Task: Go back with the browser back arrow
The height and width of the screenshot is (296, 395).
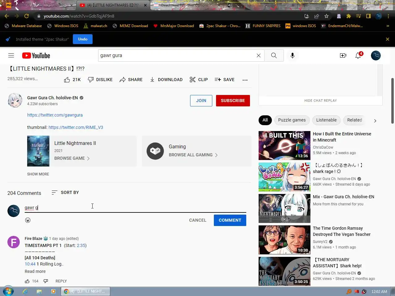Action: [x=7, y=16]
